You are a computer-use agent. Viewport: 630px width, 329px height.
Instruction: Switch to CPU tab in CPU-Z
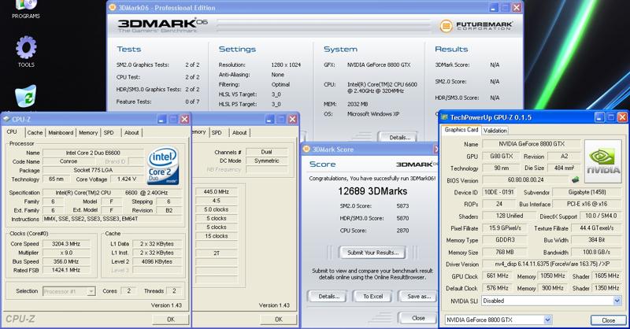[x=12, y=131]
